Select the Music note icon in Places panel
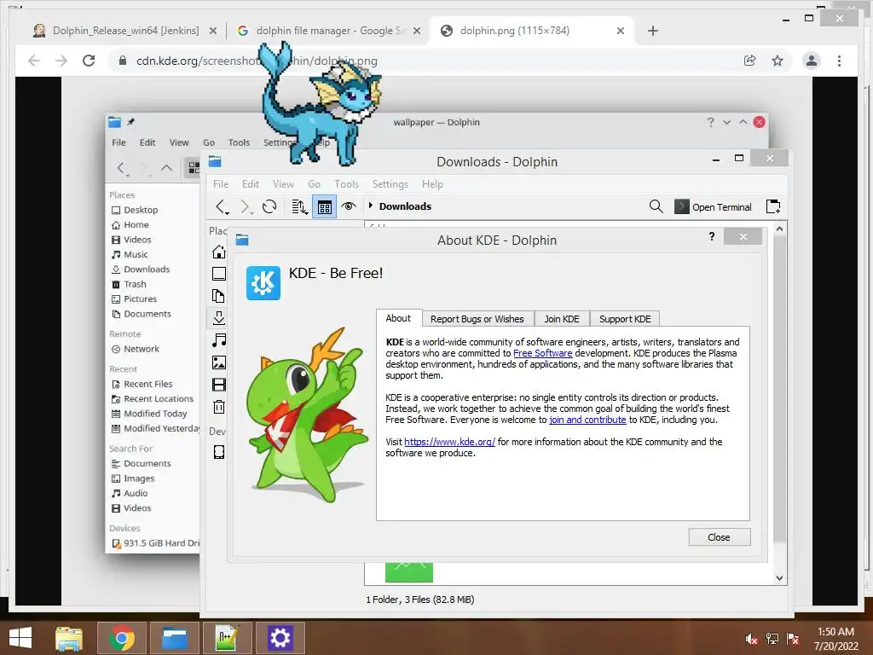 pos(219,339)
